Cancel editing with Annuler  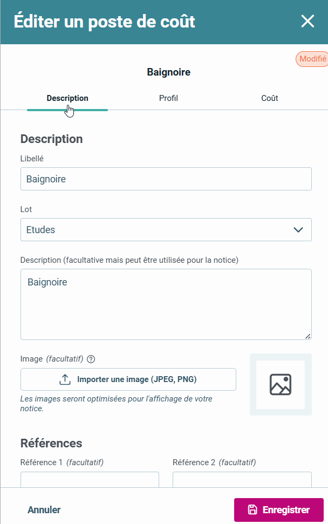coord(44,510)
